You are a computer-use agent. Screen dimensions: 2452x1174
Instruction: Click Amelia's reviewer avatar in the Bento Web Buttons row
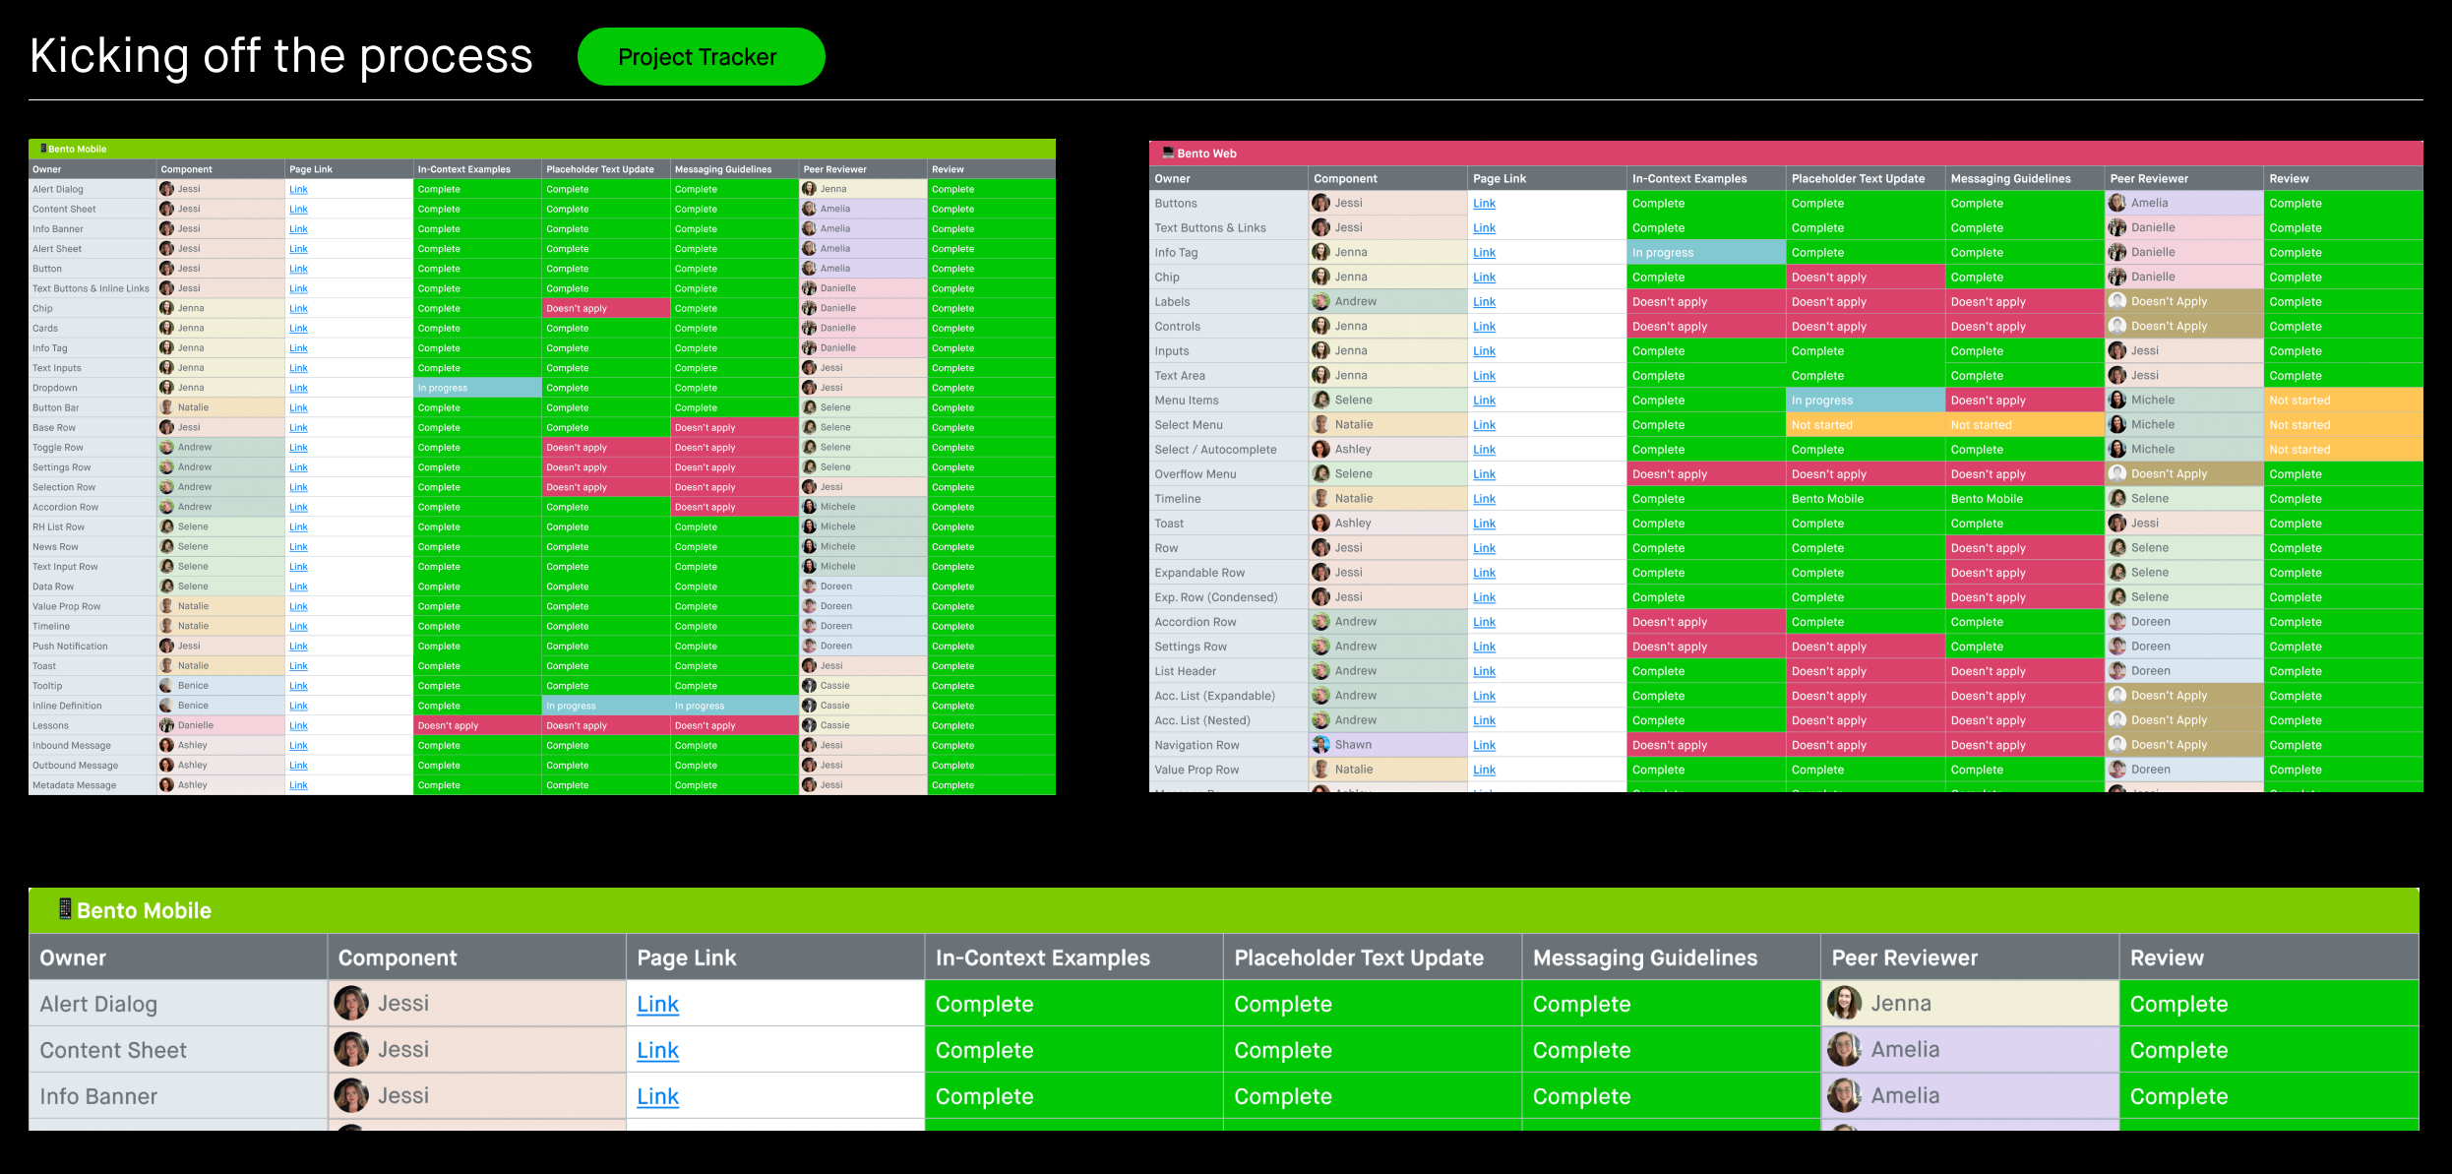(x=2117, y=203)
